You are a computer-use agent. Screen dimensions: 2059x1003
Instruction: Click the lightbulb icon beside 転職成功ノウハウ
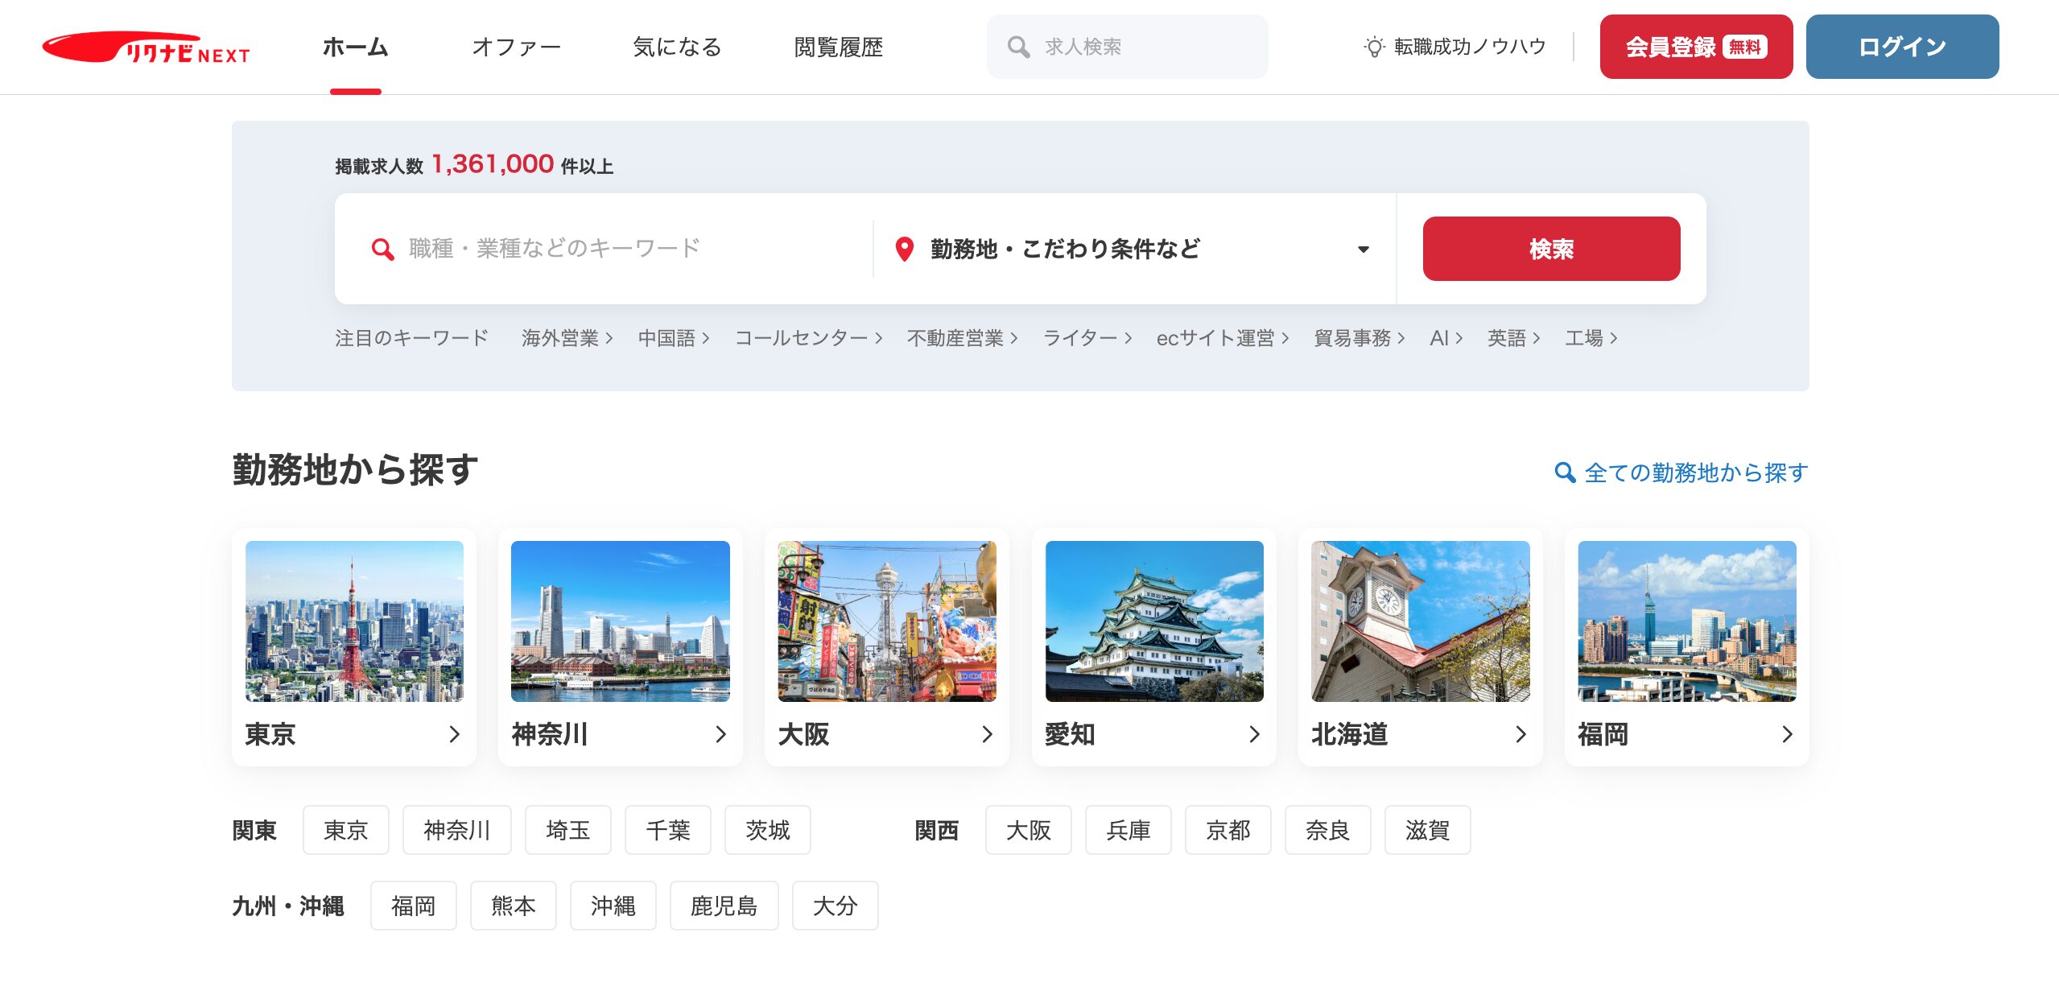(x=1373, y=47)
